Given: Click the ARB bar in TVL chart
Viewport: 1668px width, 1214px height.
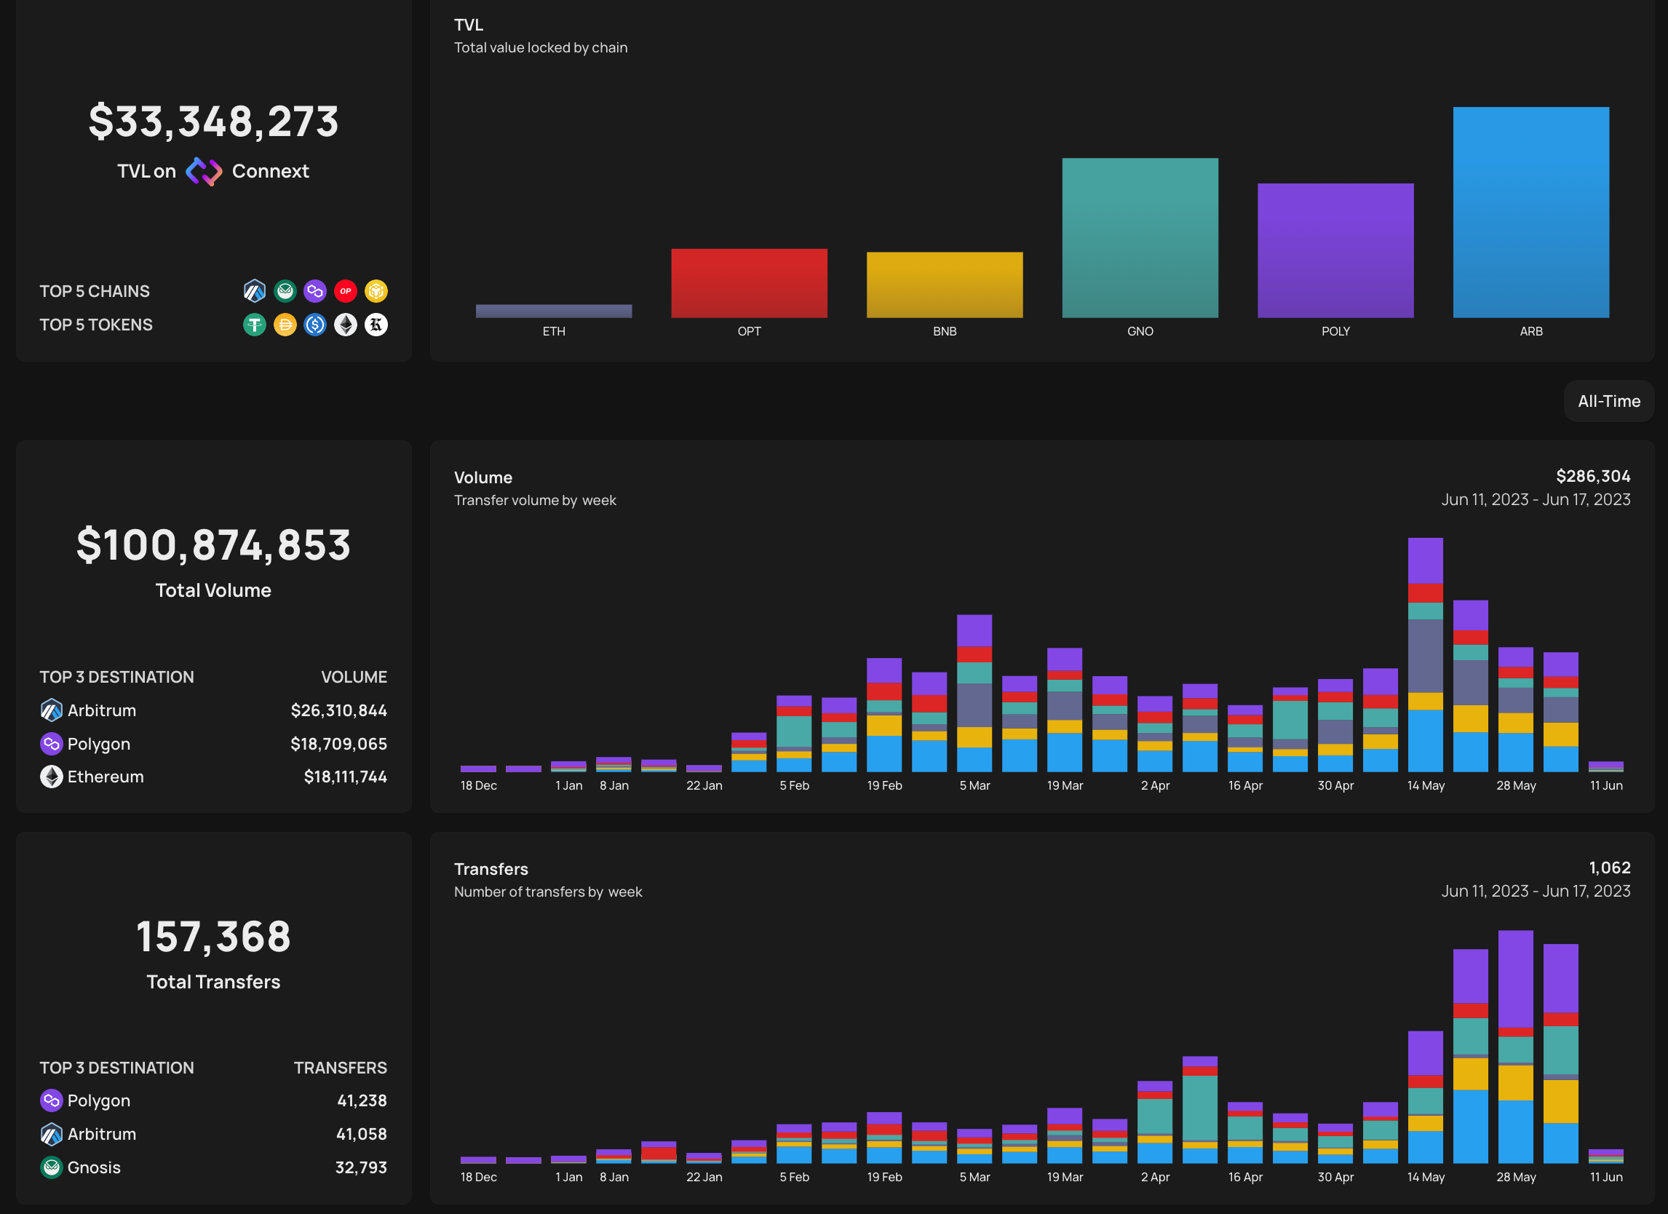Looking at the screenshot, I should pyautogui.click(x=1530, y=213).
